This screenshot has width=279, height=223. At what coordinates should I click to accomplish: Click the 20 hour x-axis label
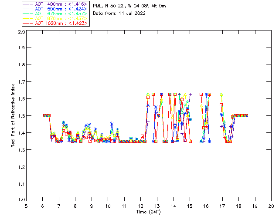coord(271,206)
